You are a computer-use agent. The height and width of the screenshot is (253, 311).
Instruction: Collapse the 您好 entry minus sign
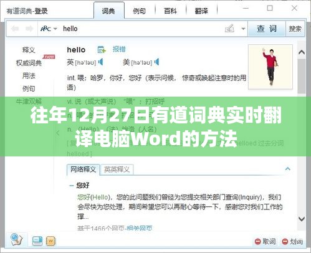72,186
